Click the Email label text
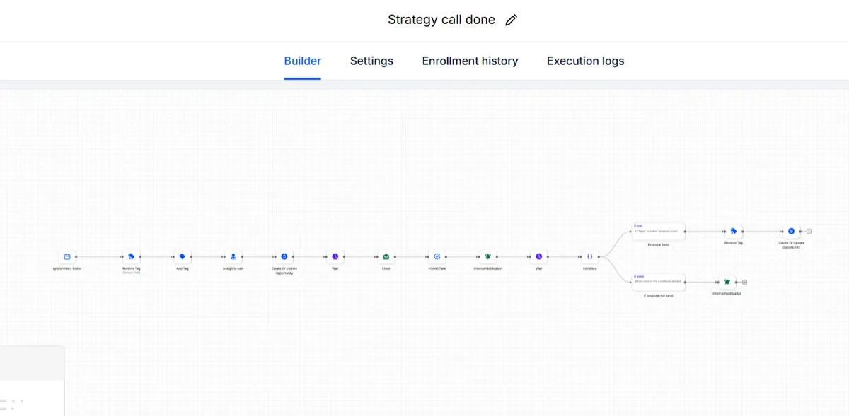This screenshot has width=849, height=416. pos(386,268)
